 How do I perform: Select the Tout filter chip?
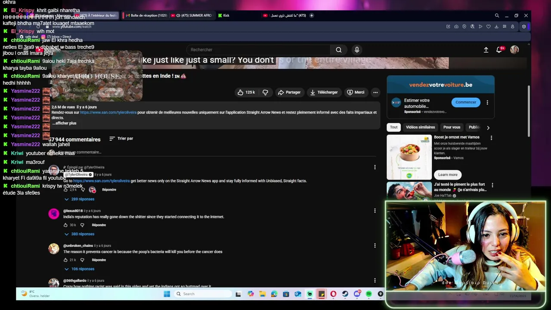[393, 127]
